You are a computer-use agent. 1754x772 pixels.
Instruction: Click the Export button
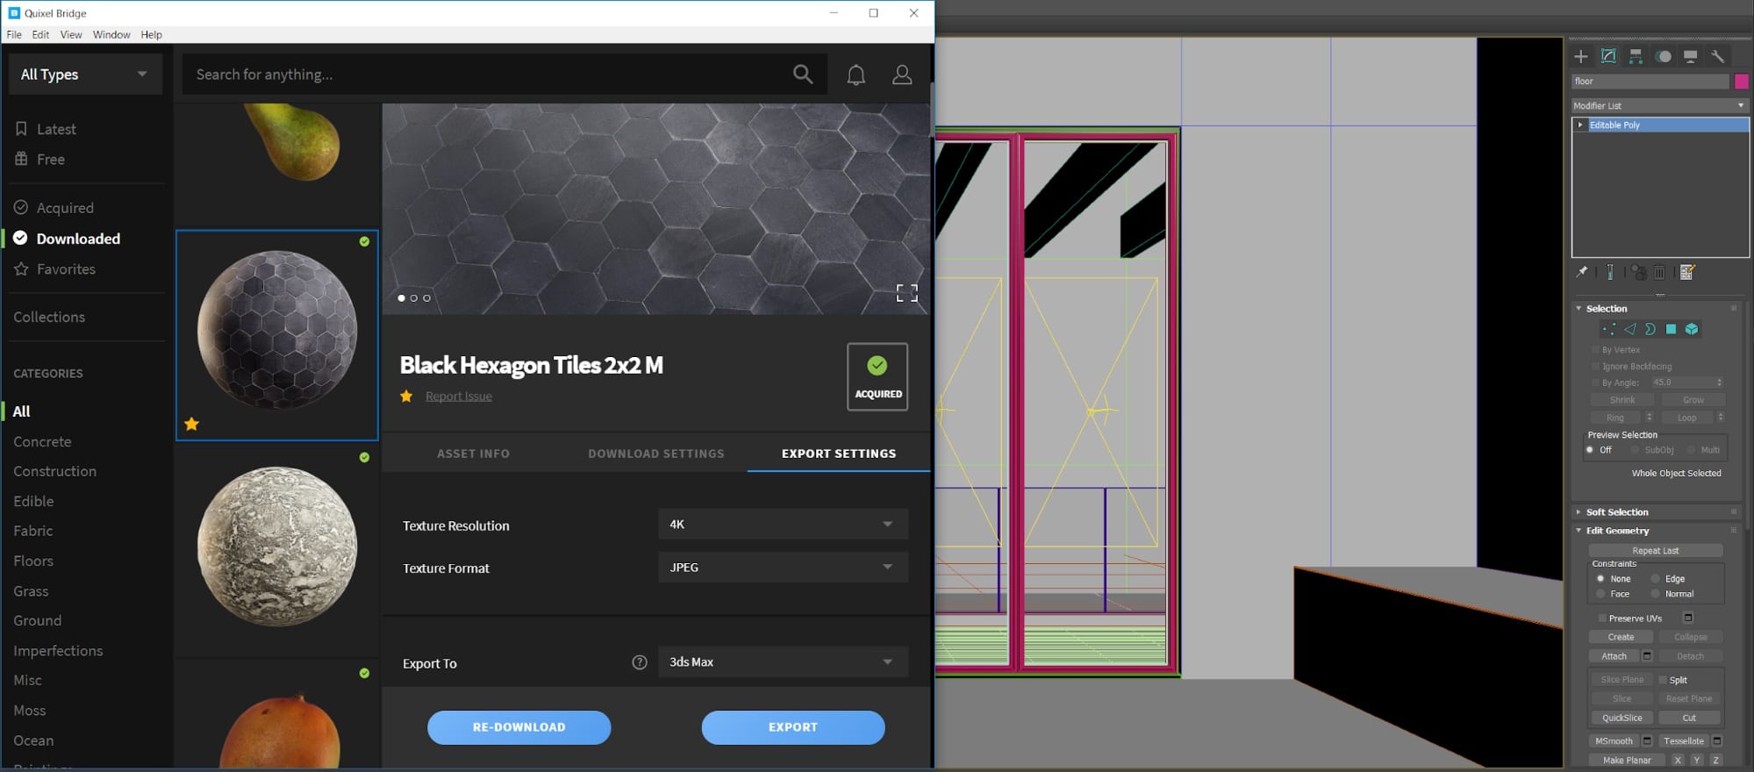point(793,727)
